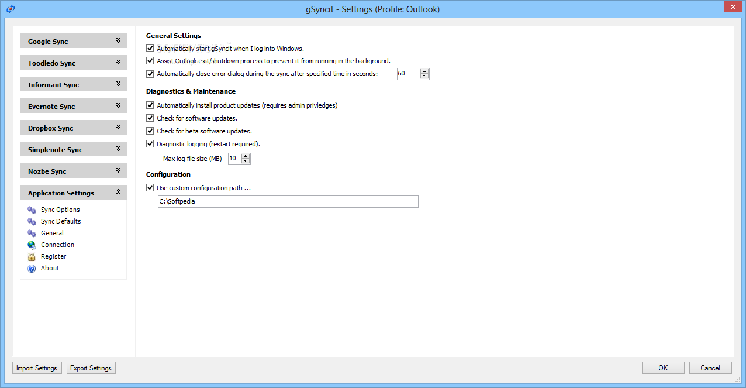Viewport: 746px width, 388px height.
Task: Open the Connection settings page
Action: tap(57, 245)
